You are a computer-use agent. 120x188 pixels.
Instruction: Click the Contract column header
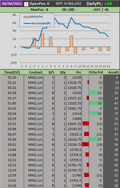36,72
